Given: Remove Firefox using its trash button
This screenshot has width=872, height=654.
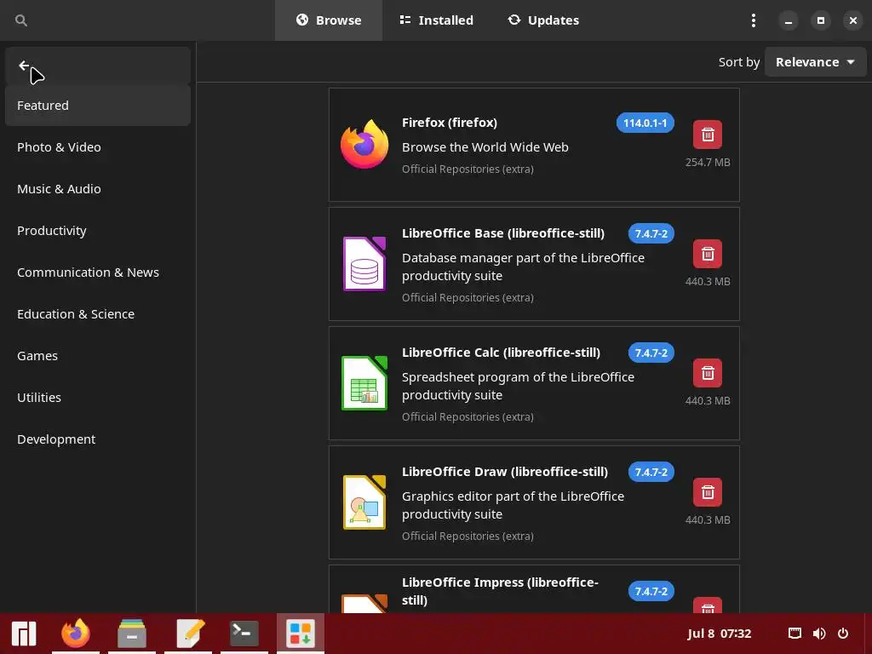Looking at the screenshot, I should 708,135.
